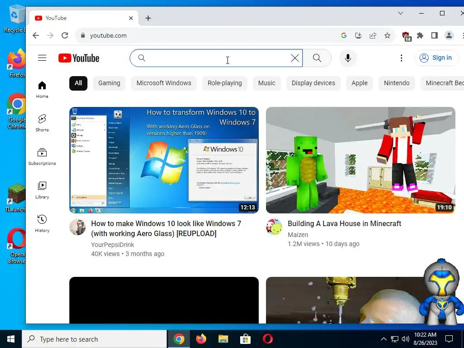Select the Role-playing filter chip
This screenshot has height=348, width=464.
pos(225,83)
